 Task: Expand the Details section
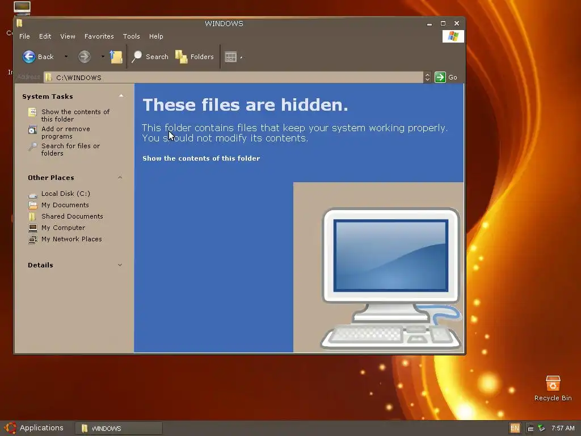(x=120, y=265)
